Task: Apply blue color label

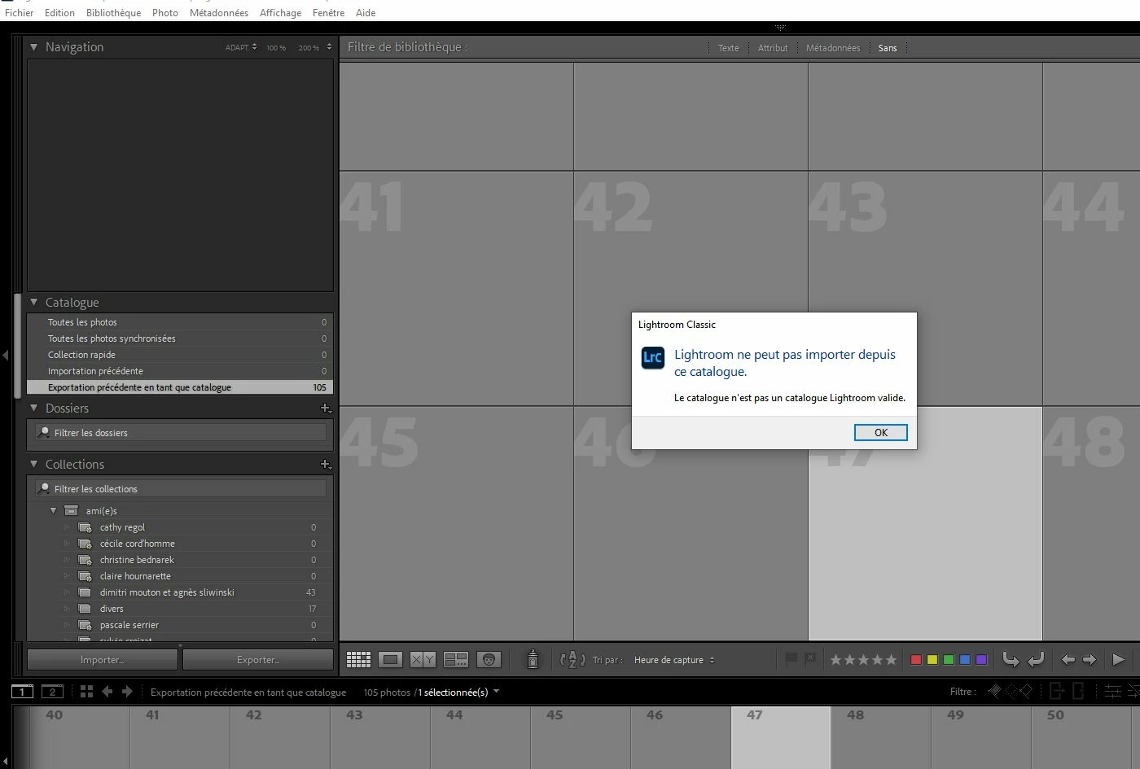Action: (x=965, y=660)
